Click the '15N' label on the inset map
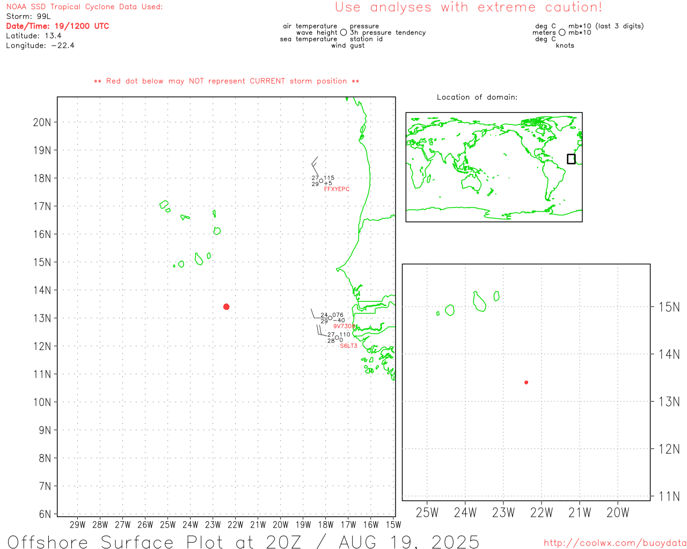 (x=669, y=307)
